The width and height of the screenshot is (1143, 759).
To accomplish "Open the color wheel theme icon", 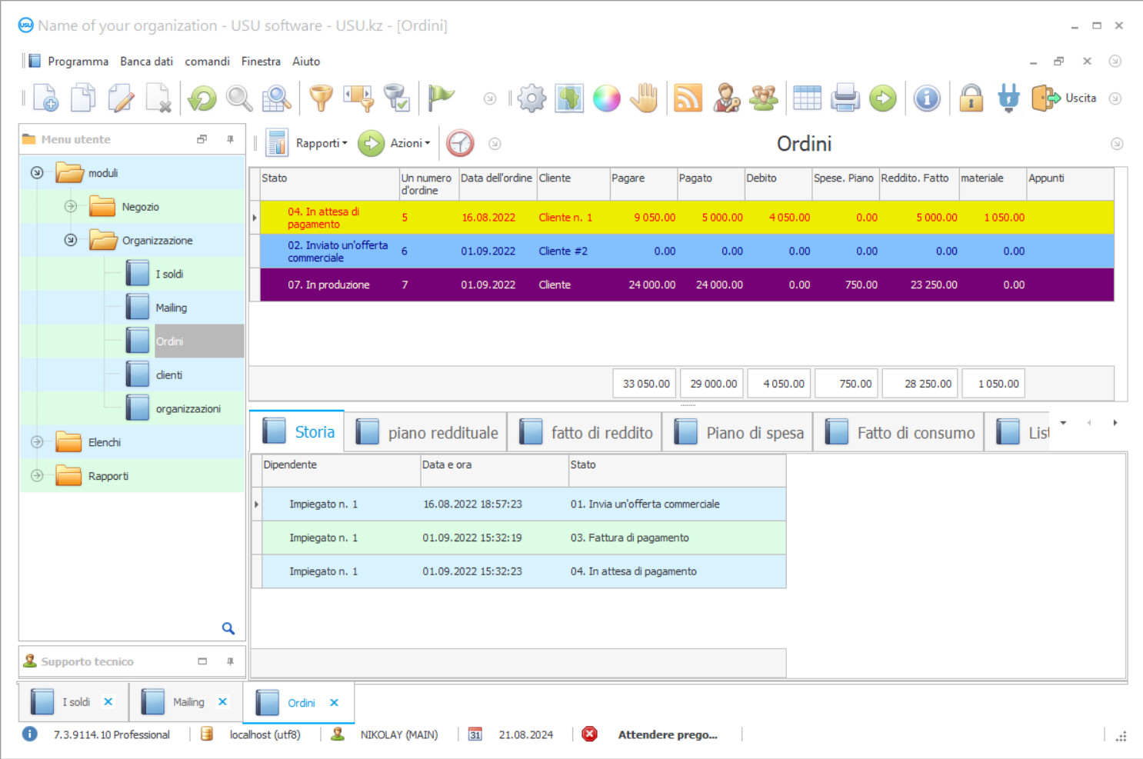I will 606,98.
